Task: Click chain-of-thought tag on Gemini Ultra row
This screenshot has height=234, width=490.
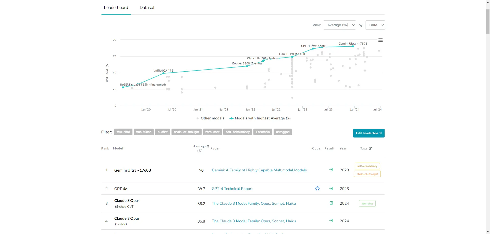Action: click(367, 174)
